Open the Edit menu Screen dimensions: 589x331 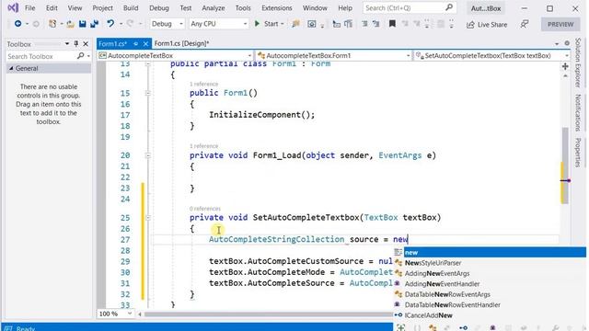pyautogui.click(x=52, y=8)
